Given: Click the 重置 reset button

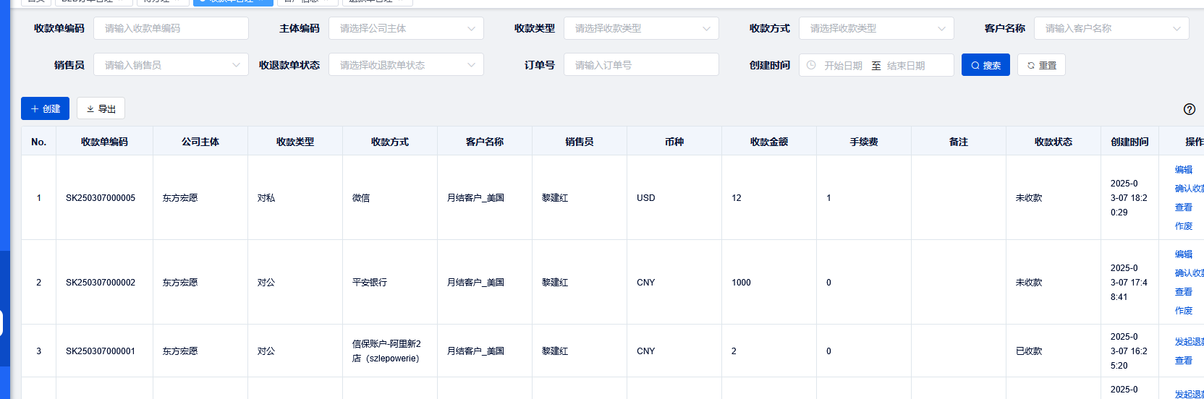Looking at the screenshot, I should point(1040,65).
